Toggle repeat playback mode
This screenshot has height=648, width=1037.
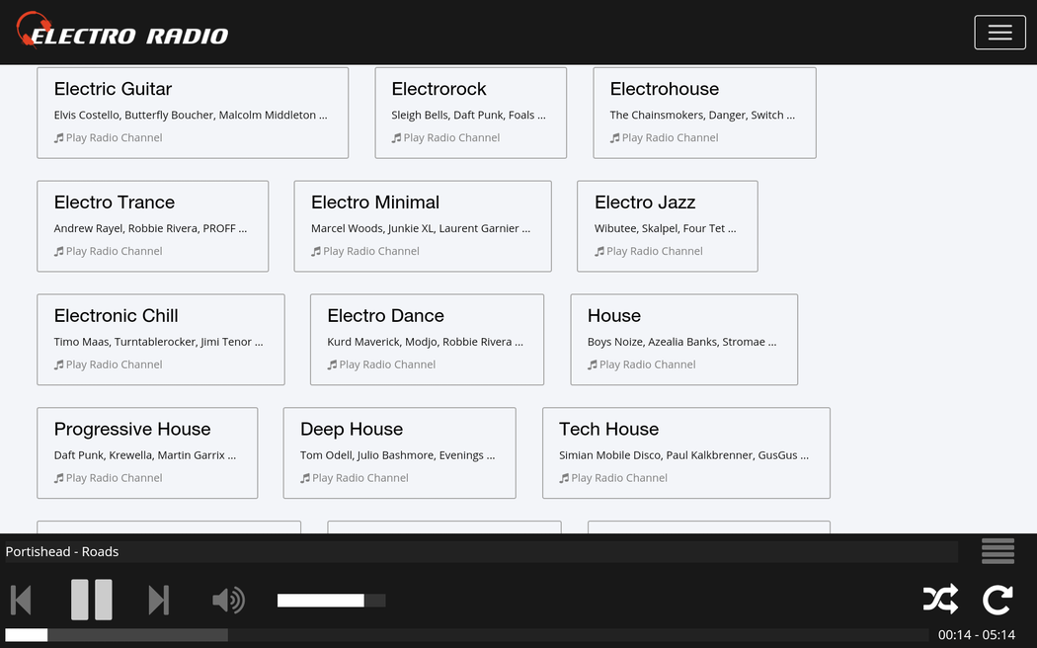pyautogui.click(x=997, y=600)
